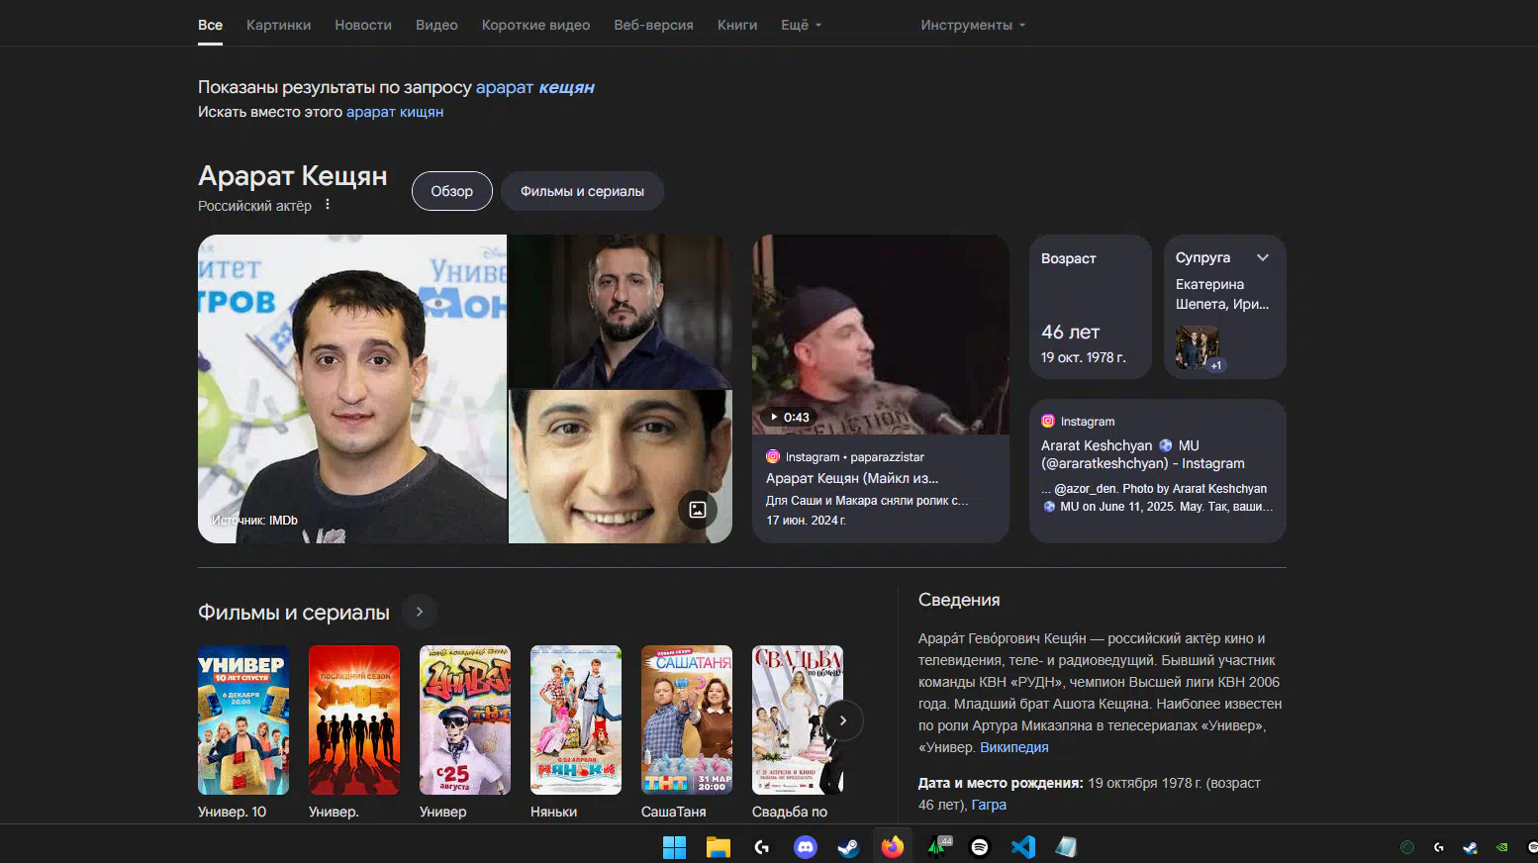Open the СашаТаня poster
This screenshot has height=863, width=1538.
tap(687, 720)
